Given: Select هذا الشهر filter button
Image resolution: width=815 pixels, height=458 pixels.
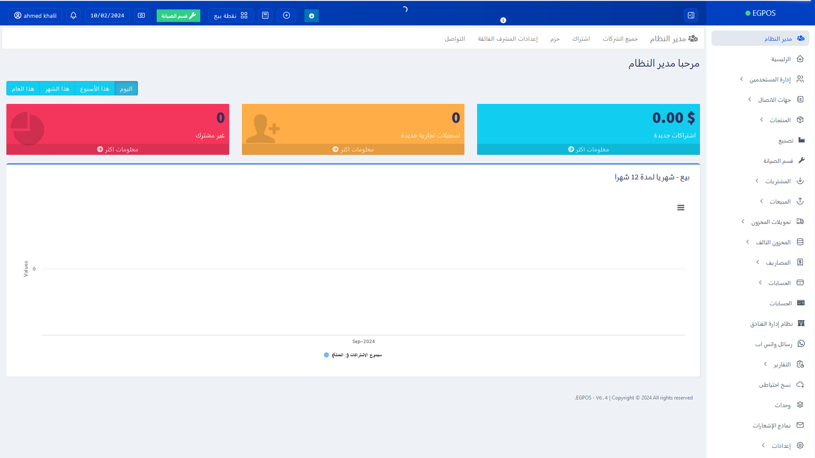Looking at the screenshot, I should pos(57,89).
